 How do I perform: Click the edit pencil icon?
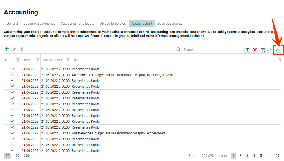click(14, 49)
